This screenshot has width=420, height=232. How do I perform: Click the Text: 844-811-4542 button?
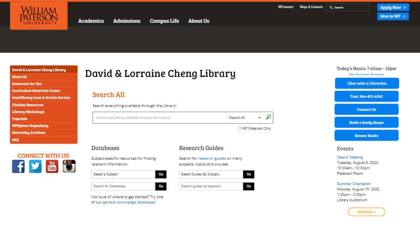[366, 96]
